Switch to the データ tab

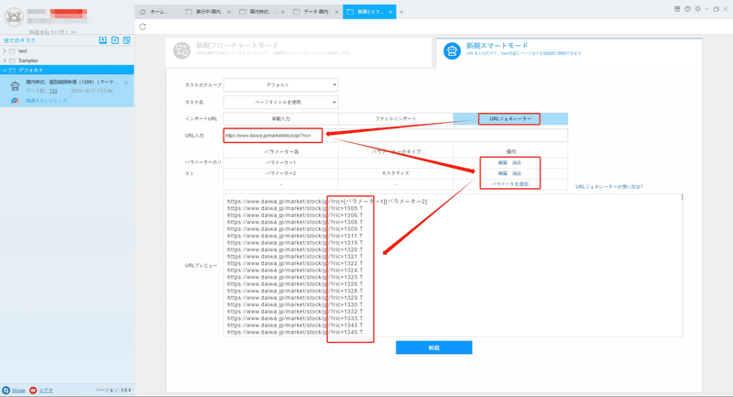click(x=315, y=12)
